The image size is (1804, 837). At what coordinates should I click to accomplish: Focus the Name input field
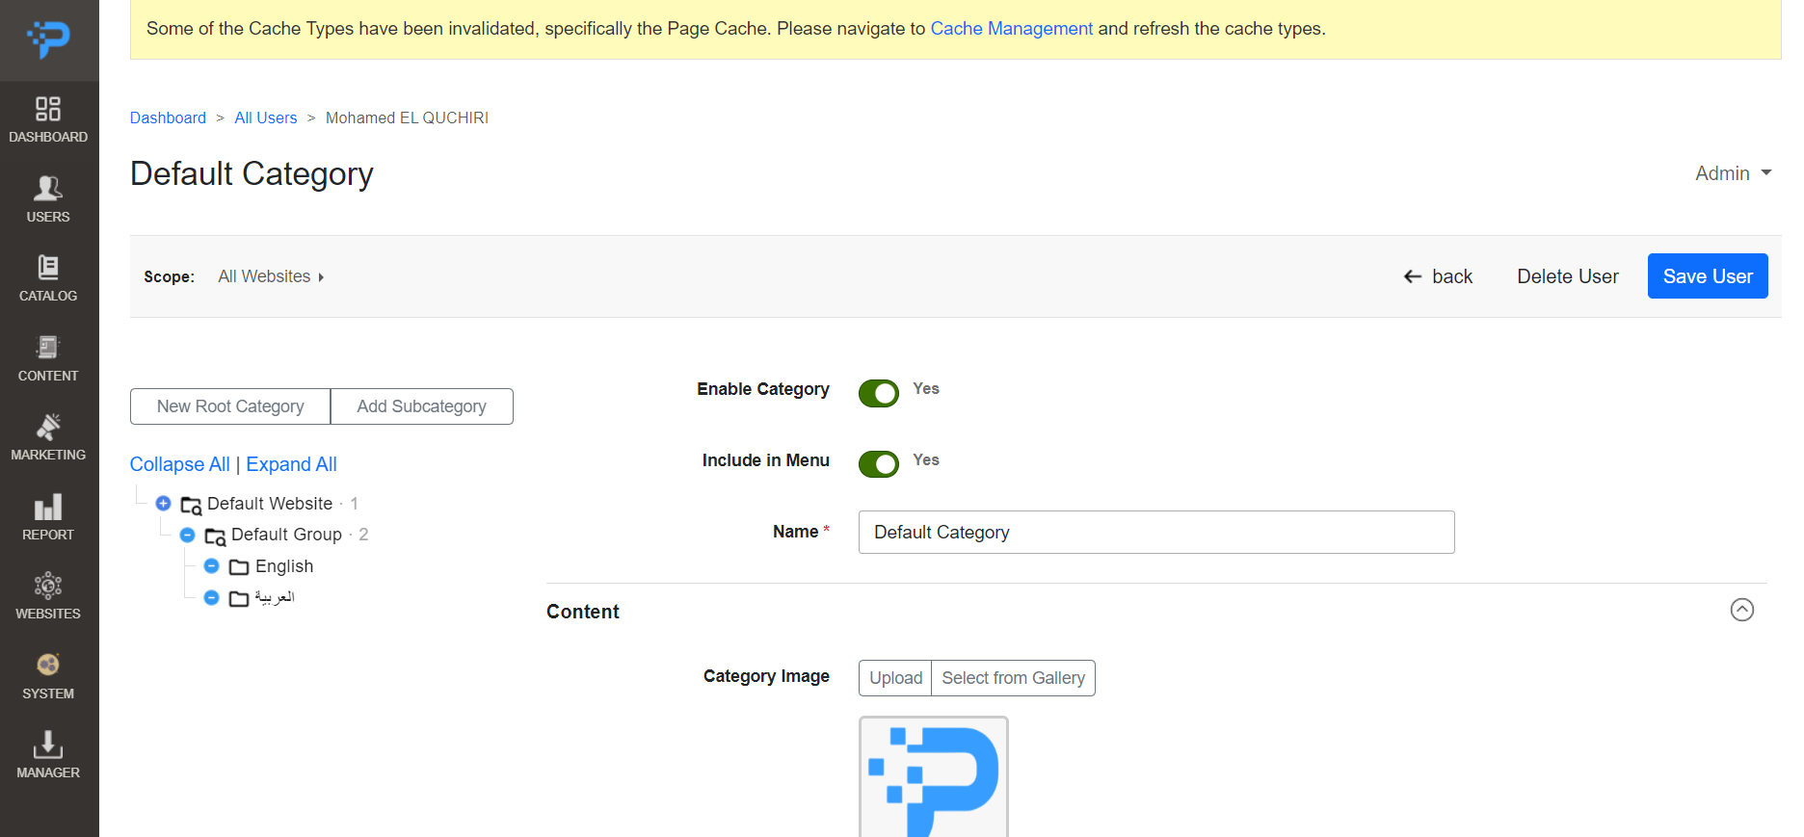[x=1156, y=533]
